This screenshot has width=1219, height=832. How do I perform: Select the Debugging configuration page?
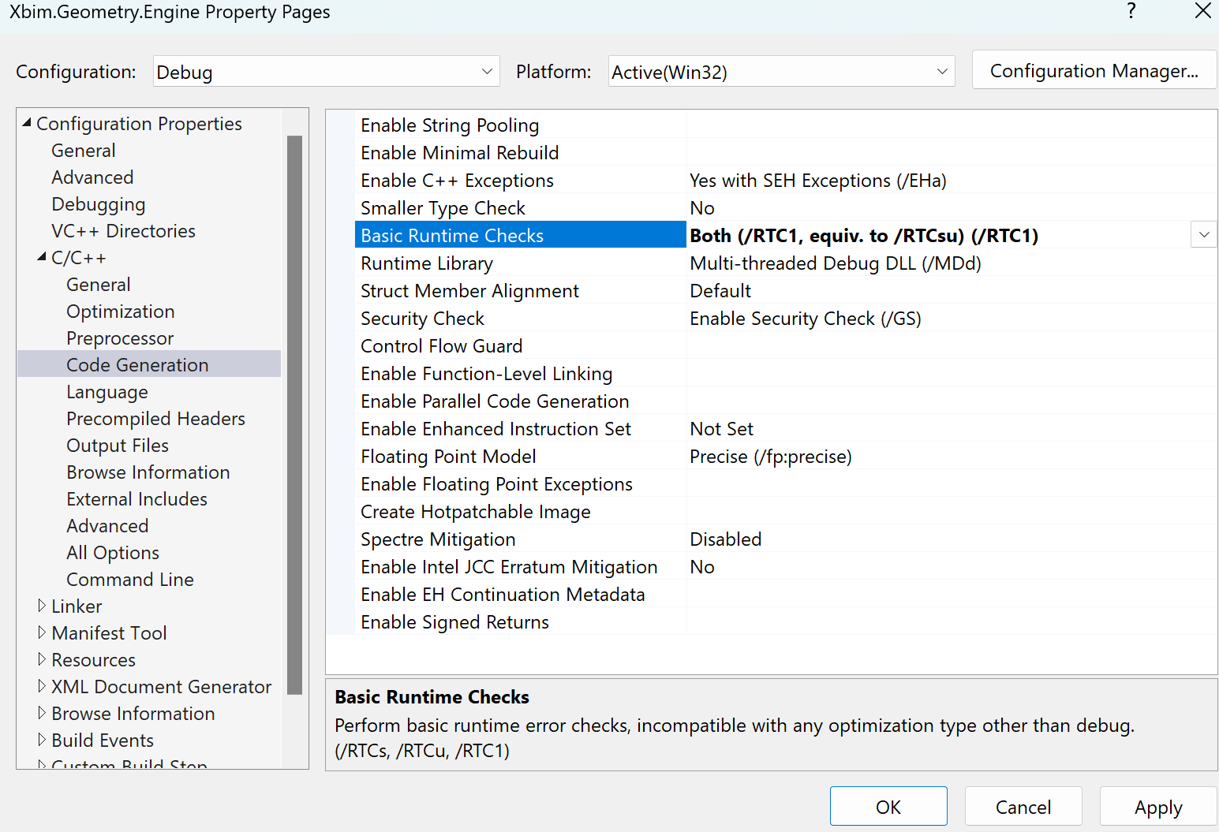[x=98, y=203]
